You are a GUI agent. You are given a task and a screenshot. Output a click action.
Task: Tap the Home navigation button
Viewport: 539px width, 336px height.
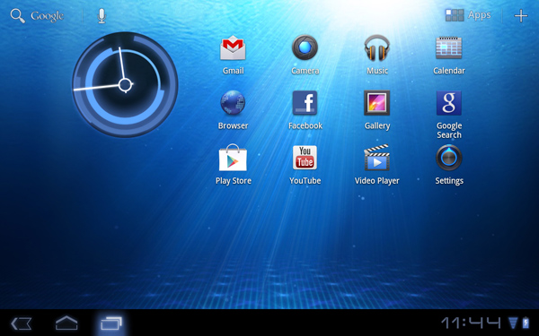(66, 323)
